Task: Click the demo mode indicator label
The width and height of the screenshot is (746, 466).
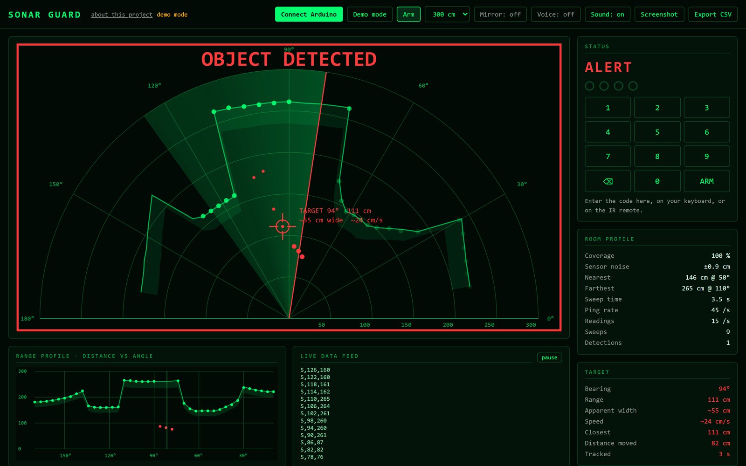Action: (172, 15)
